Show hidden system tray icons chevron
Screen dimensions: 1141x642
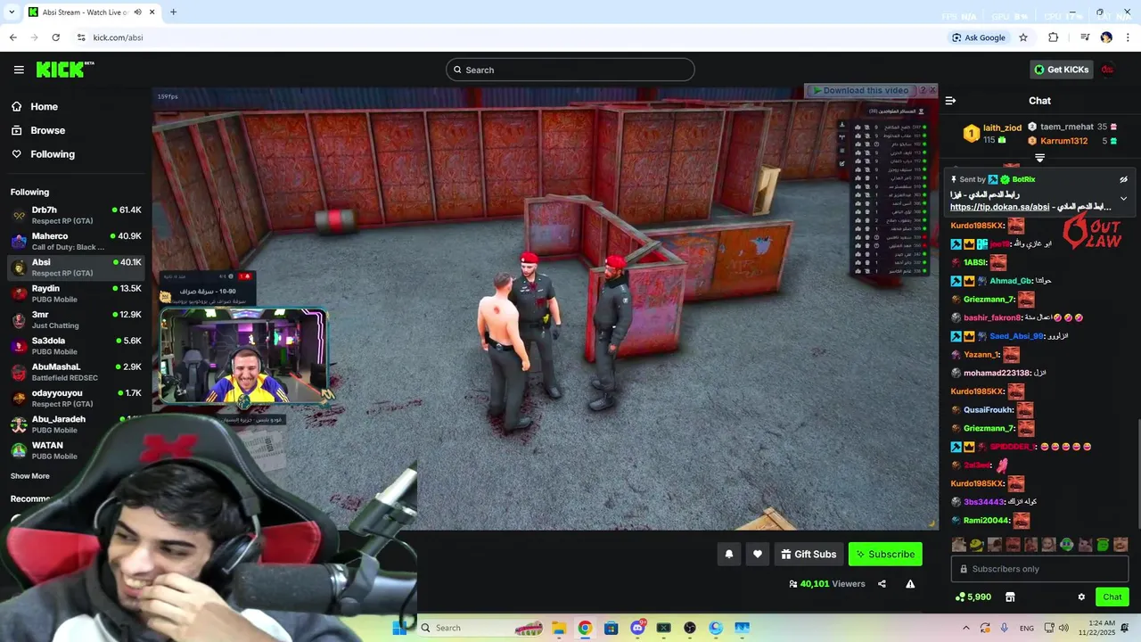point(965,628)
